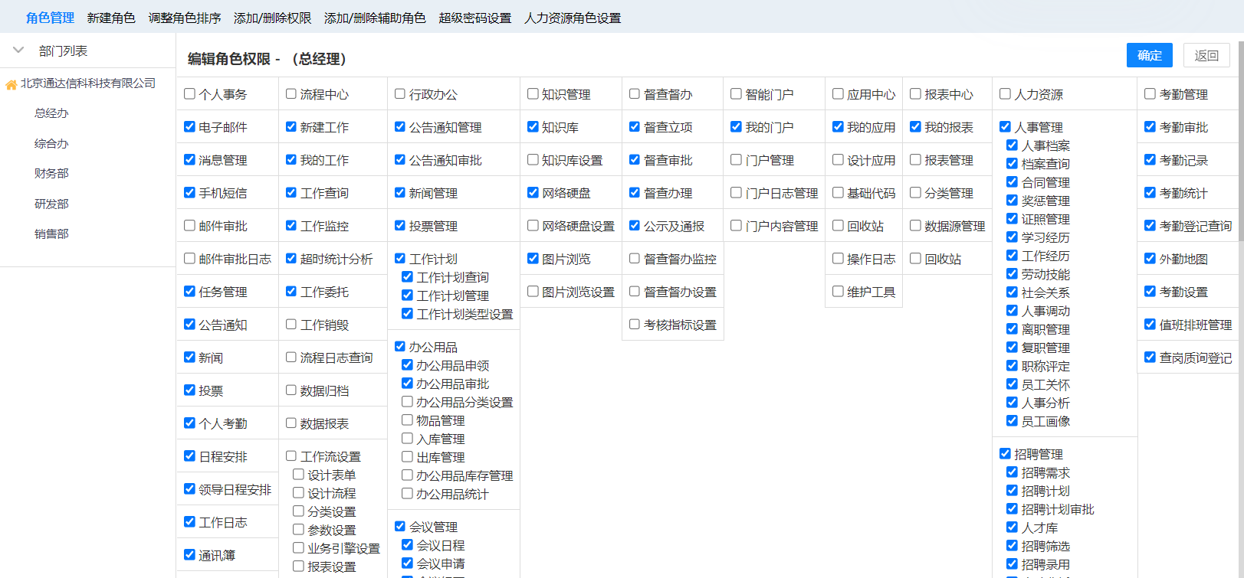
Task: Enable the 邮件审批 permission checkbox
Action: click(190, 226)
